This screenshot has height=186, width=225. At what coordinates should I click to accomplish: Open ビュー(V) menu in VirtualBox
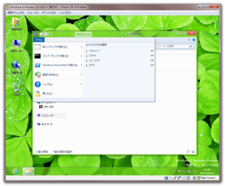(33, 12)
